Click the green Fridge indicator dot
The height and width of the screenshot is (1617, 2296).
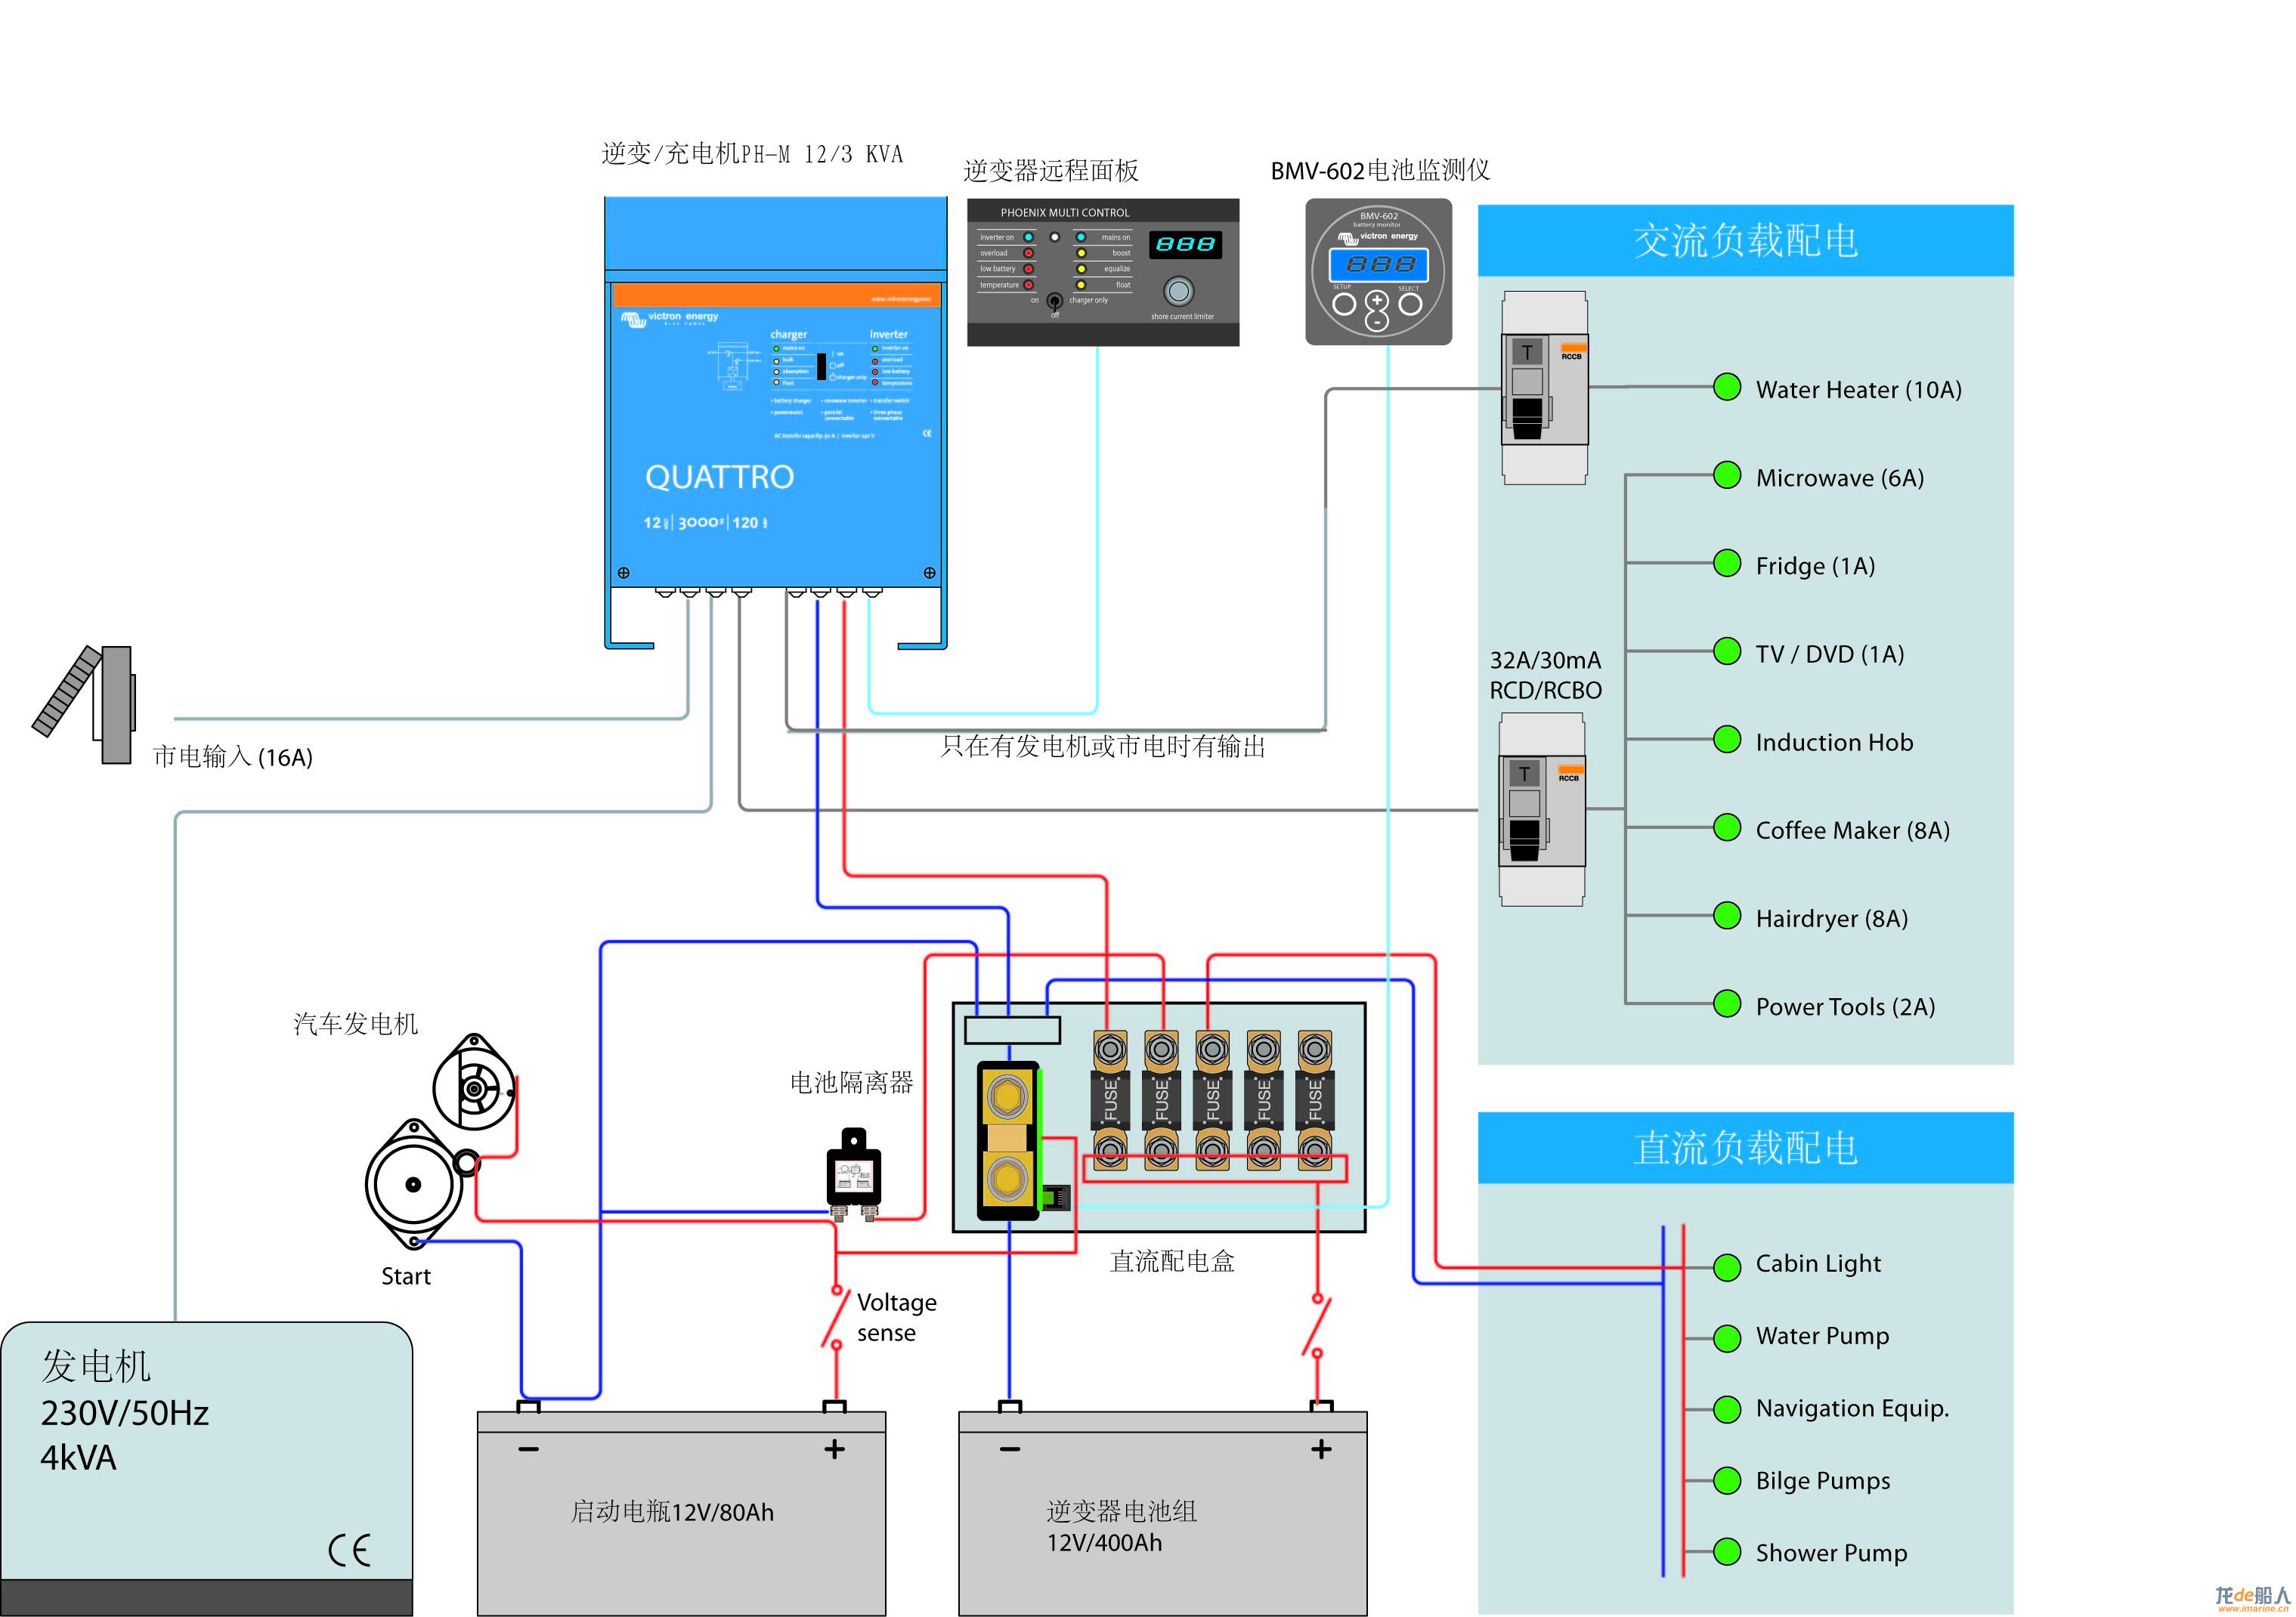1726,563
